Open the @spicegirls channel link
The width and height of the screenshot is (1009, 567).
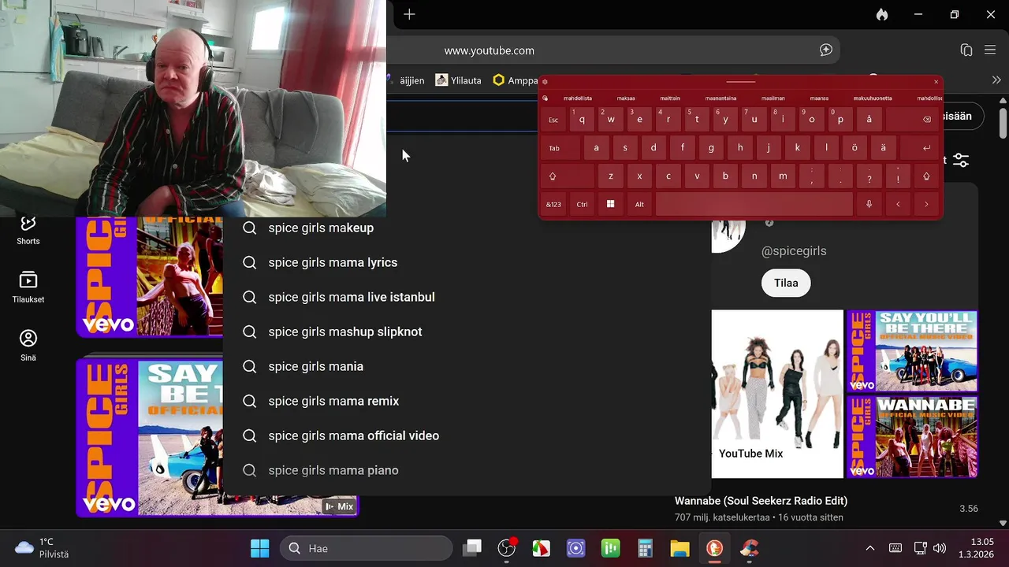pyautogui.click(x=794, y=251)
